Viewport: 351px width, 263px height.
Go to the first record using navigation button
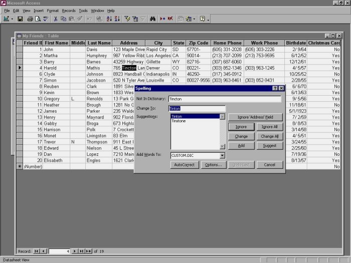pos(36,250)
